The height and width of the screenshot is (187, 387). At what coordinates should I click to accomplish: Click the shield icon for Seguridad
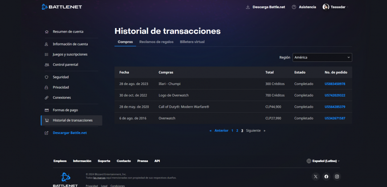click(x=46, y=77)
